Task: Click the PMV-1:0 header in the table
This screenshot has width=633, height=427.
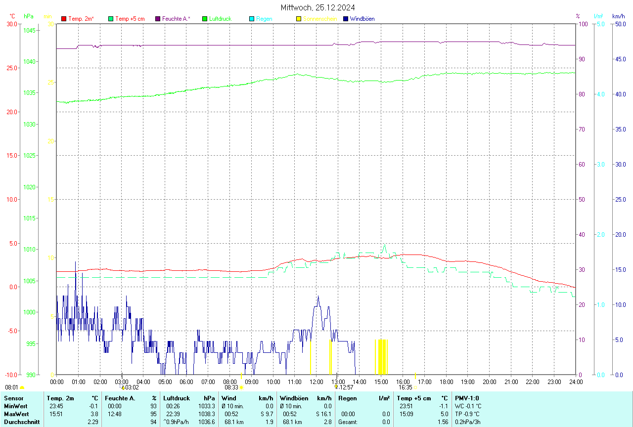Action: [467, 398]
